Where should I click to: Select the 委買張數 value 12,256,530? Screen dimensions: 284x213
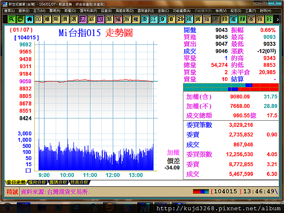(x=240, y=154)
